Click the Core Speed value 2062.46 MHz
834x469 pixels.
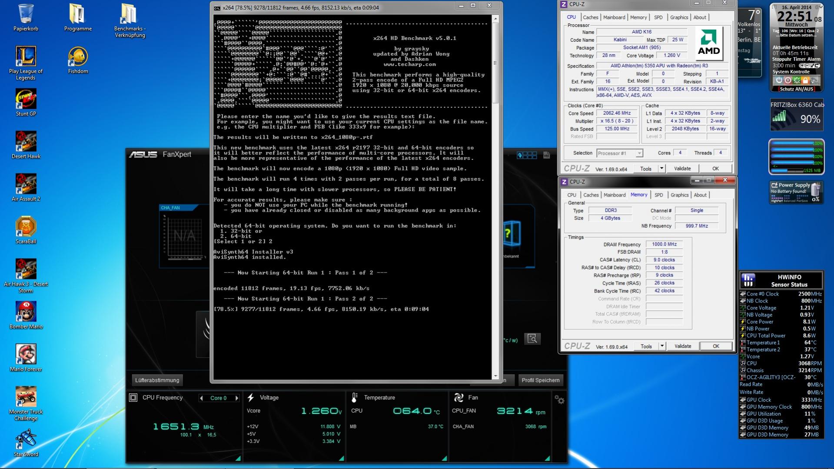click(x=617, y=113)
